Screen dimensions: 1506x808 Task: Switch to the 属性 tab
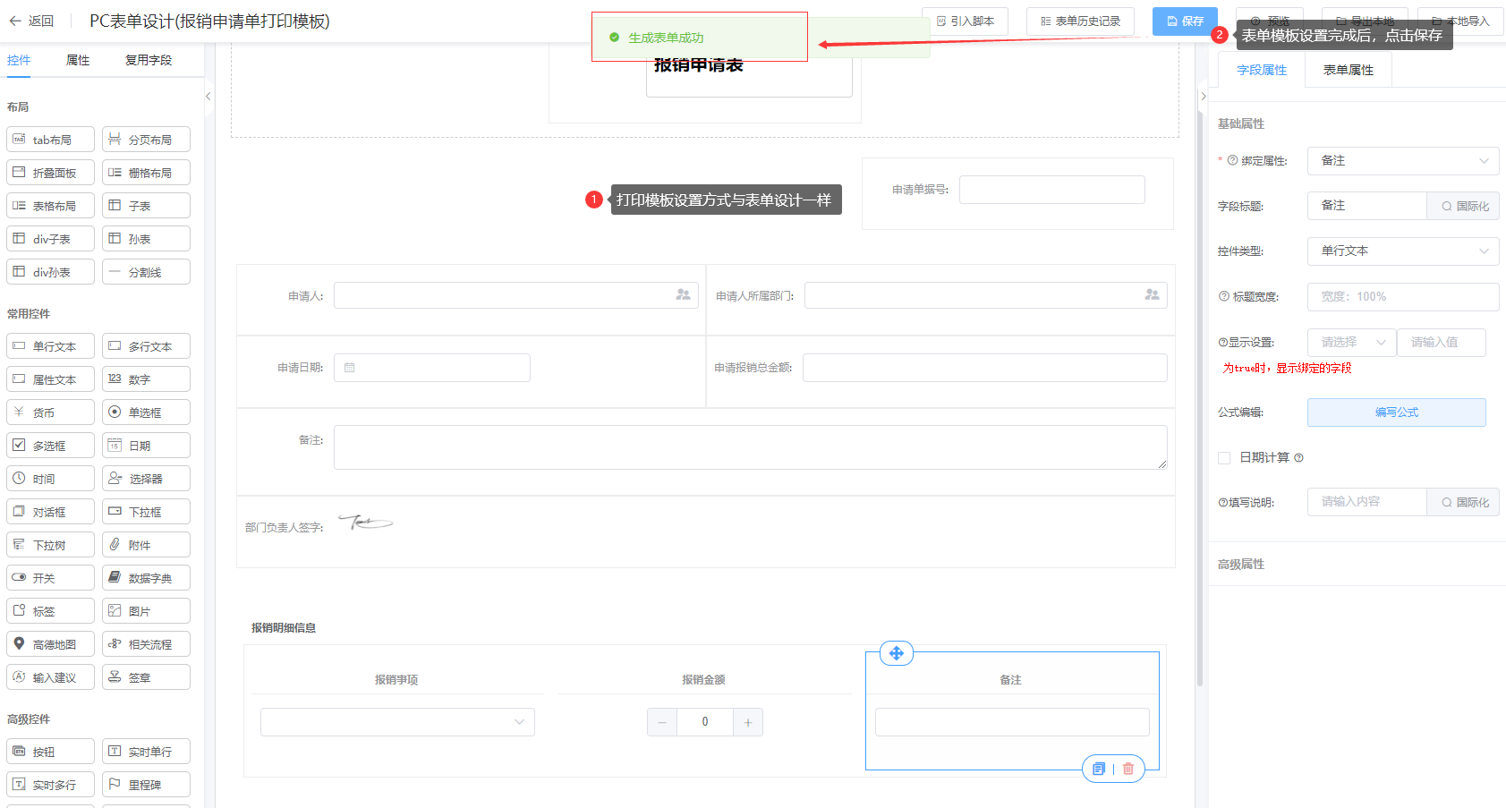click(78, 60)
